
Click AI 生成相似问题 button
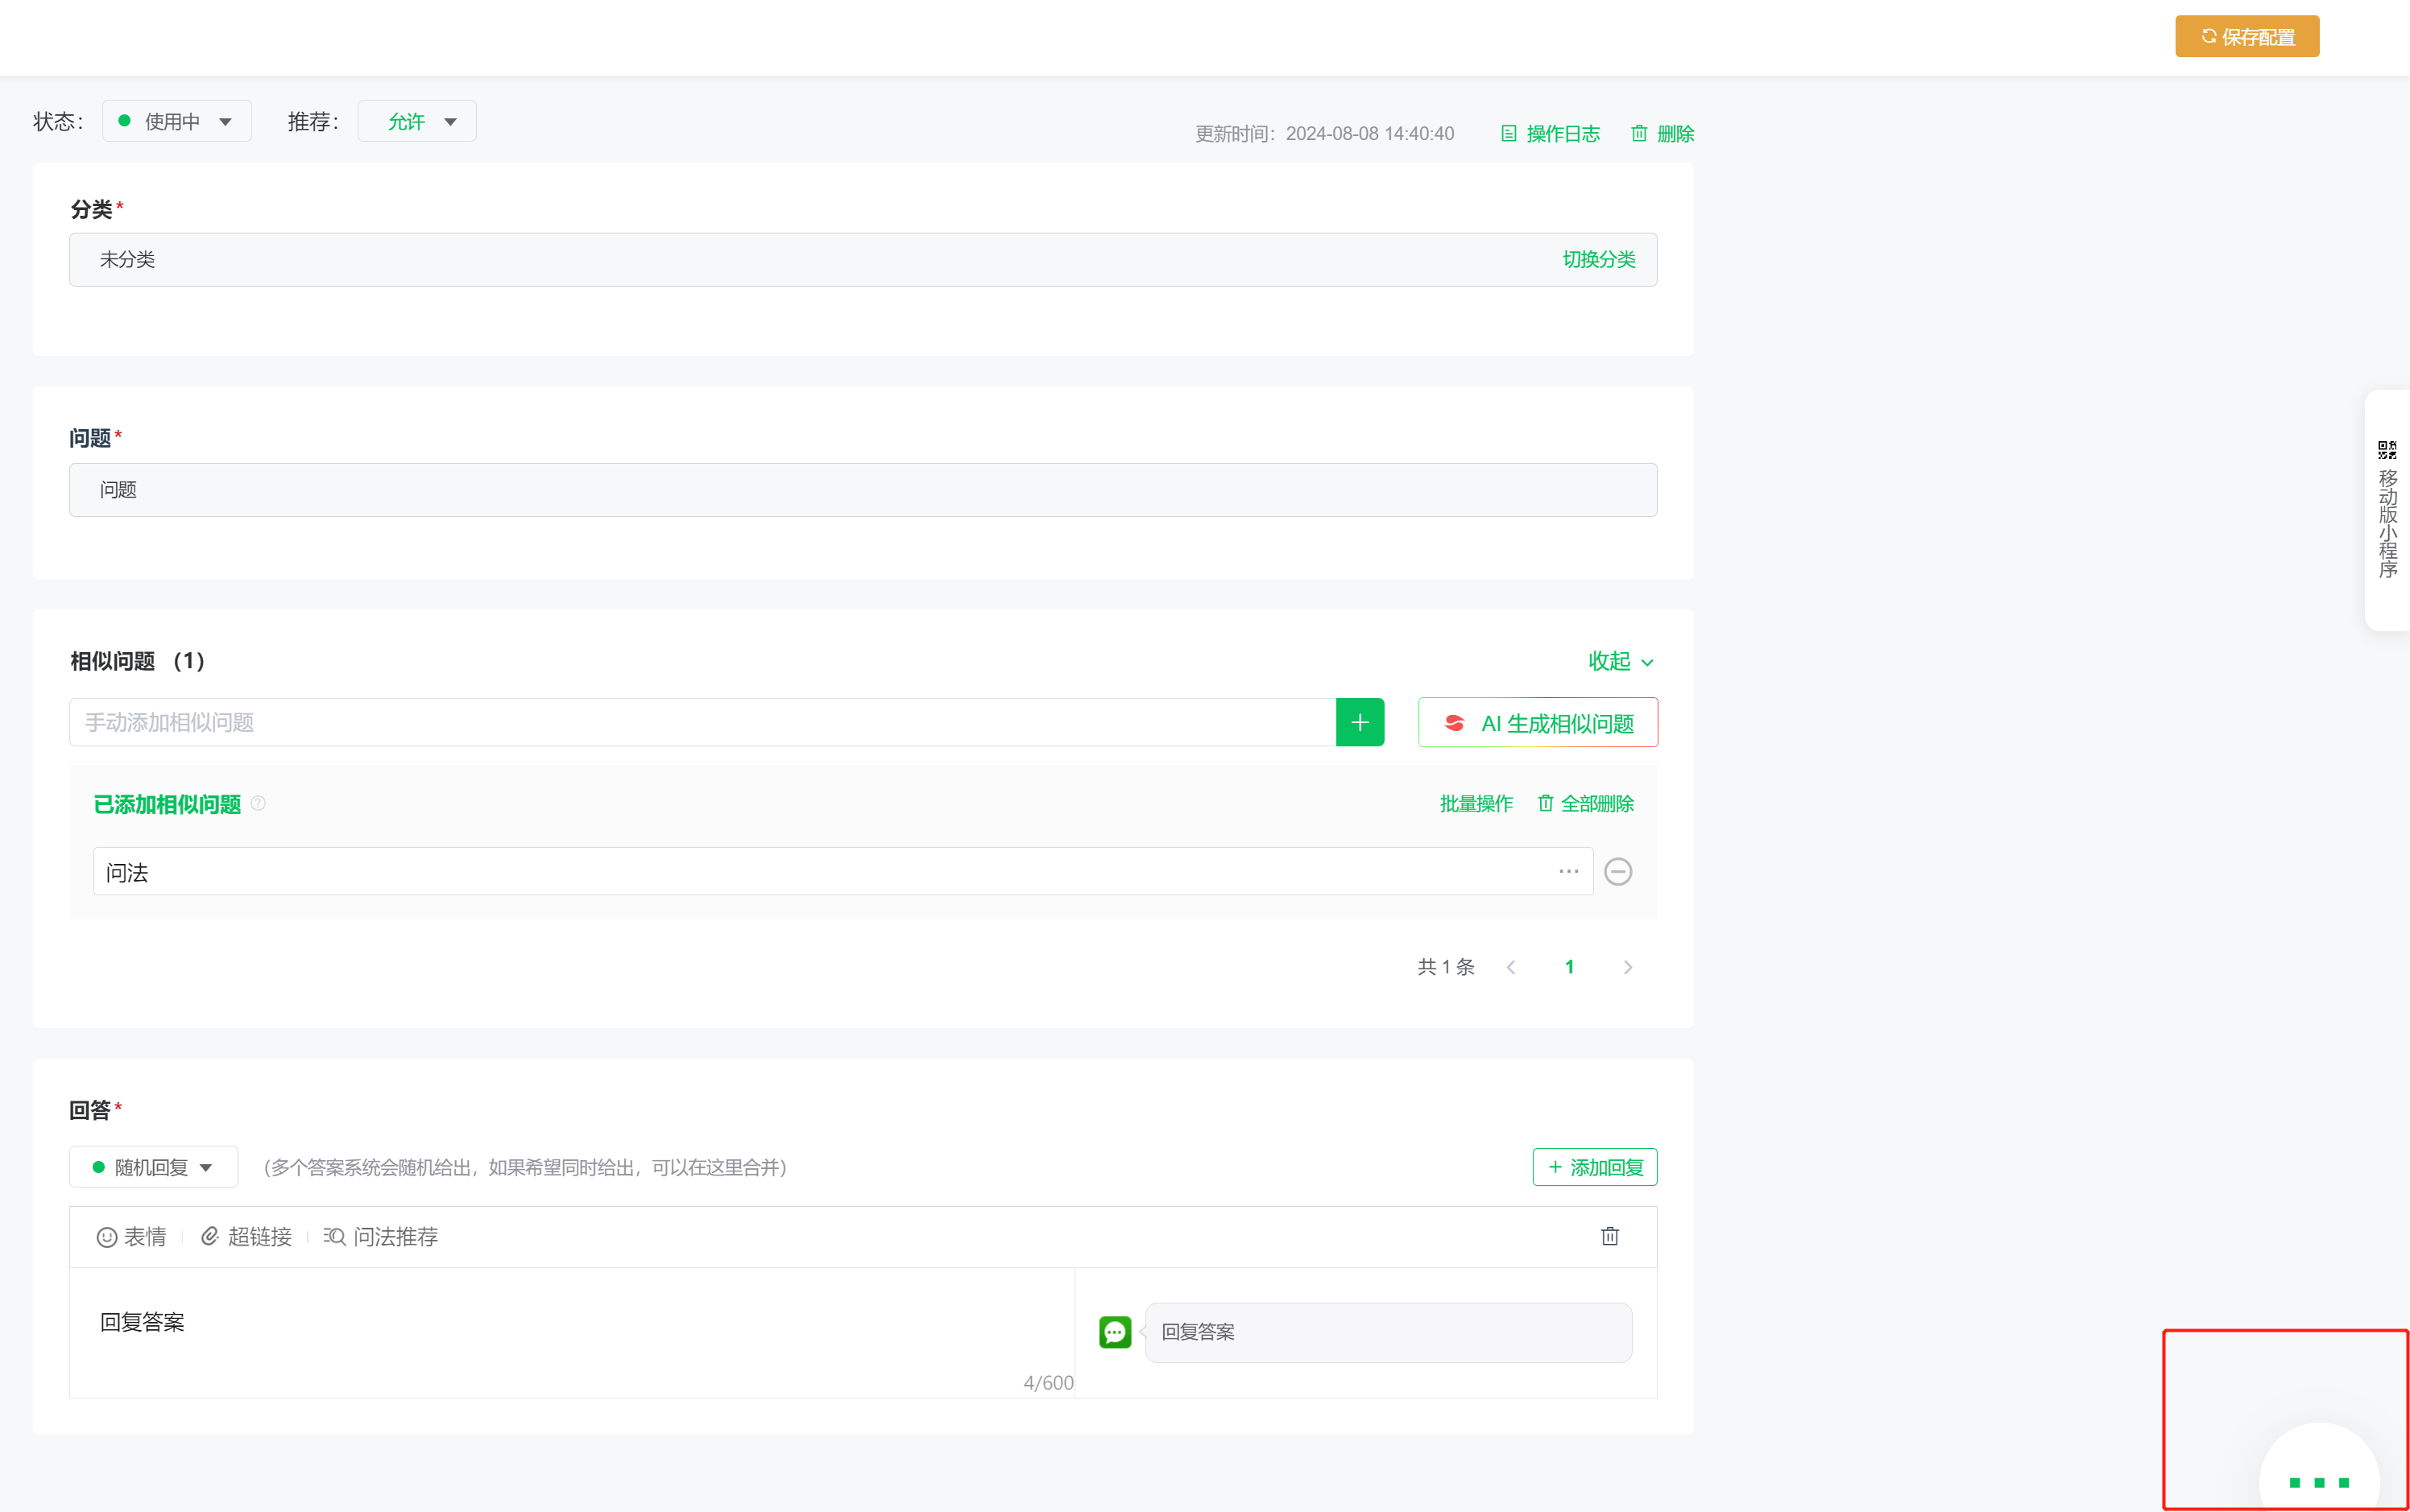1538,723
